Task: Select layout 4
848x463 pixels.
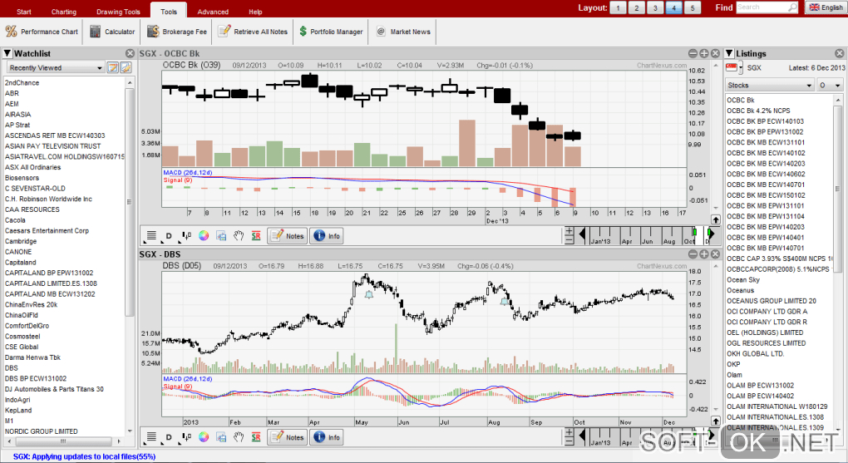Action: (x=673, y=7)
